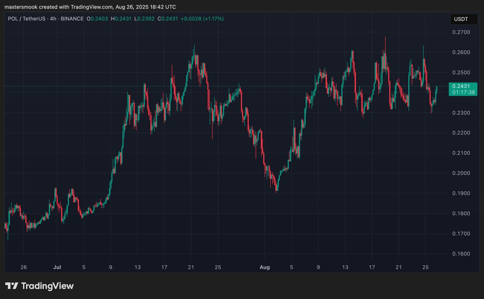Click the 0.2000 price axis label
The image size is (484, 299).
coord(461,173)
